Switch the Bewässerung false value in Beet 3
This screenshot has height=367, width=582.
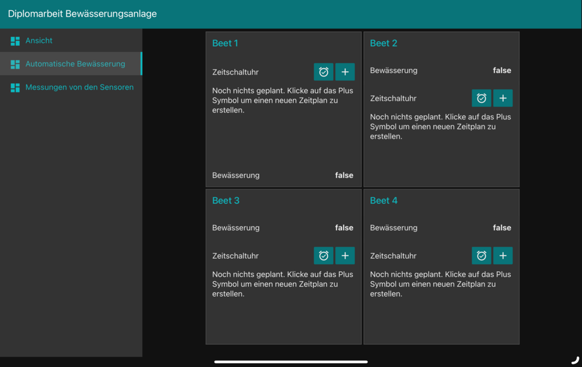coord(344,228)
